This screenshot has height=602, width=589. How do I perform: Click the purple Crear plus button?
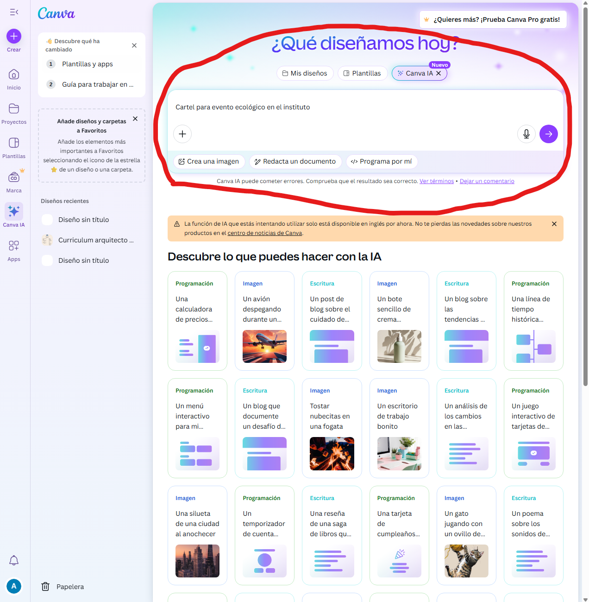point(14,36)
